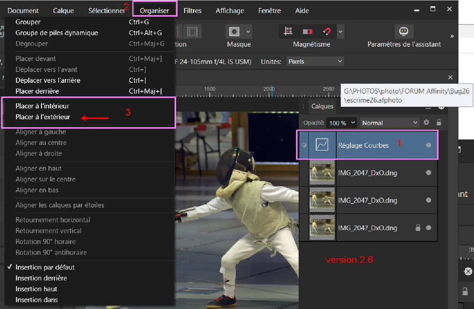Click the Magnétisme toolbar label
The width and height of the screenshot is (474, 309).
(x=312, y=44)
